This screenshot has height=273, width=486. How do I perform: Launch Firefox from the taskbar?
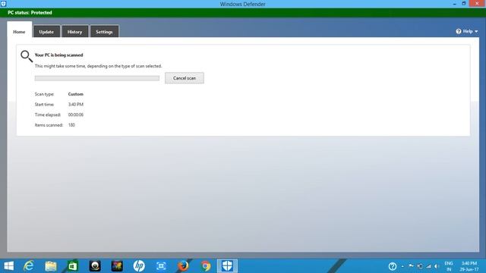point(183,266)
